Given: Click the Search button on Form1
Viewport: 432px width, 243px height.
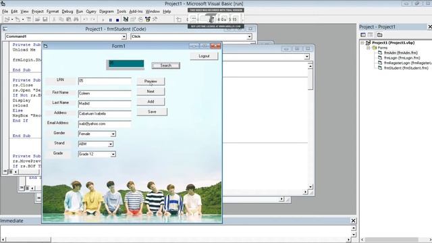Looking at the screenshot, I should point(166,65).
